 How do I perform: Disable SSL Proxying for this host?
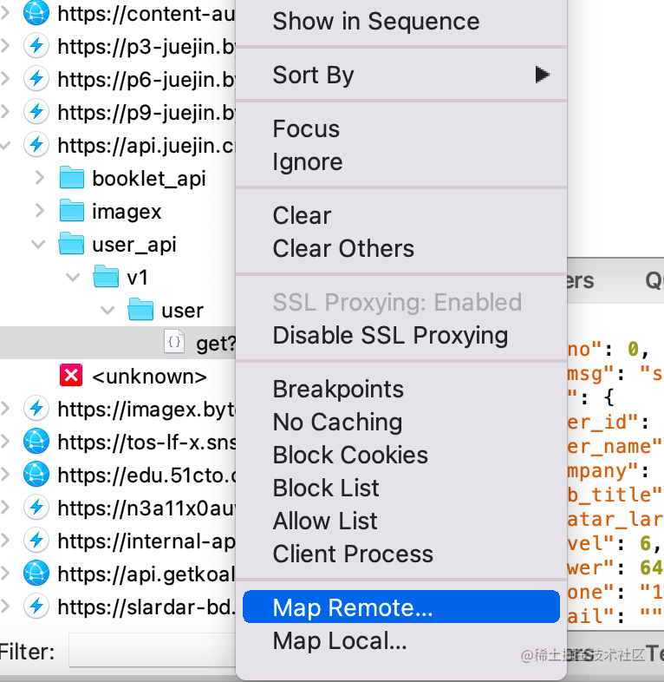(390, 336)
